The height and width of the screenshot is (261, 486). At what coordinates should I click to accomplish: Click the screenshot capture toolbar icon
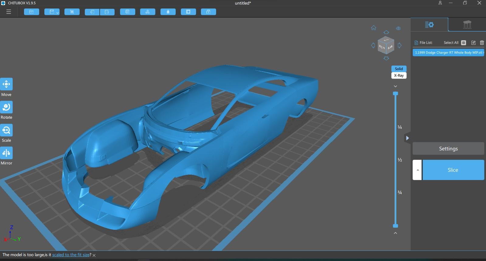(72, 12)
